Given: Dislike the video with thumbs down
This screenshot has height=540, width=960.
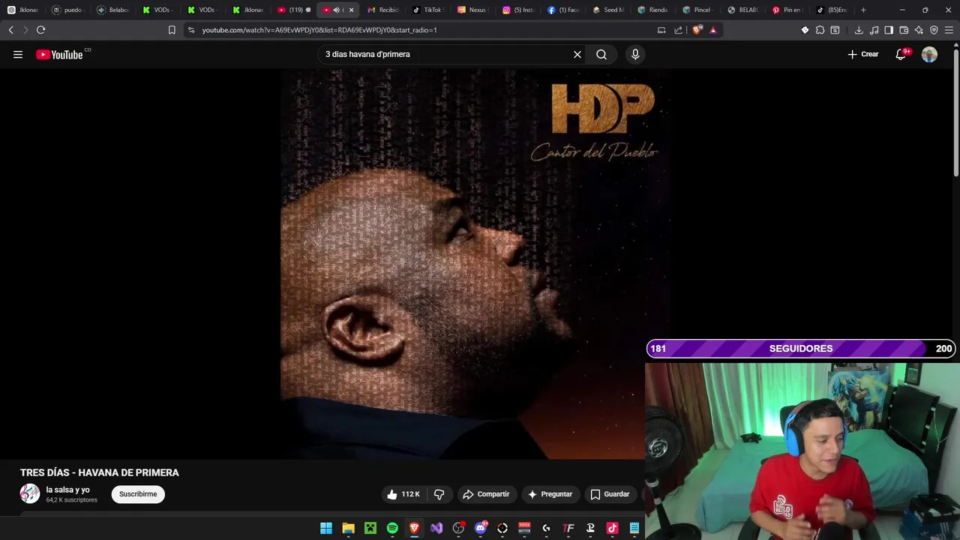Looking at the screenshot, I should point(439,494).
